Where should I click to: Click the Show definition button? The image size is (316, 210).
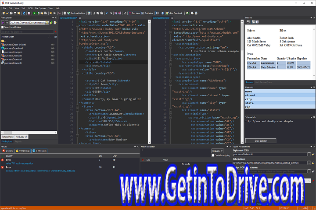click(261, 141)
